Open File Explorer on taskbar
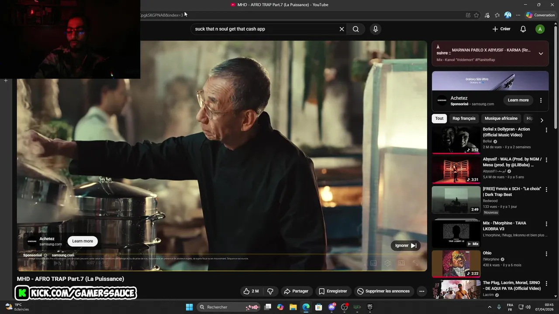 (293, 307)
